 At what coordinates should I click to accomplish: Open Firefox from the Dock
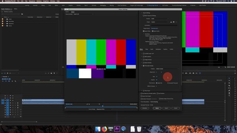pos(104,129)
